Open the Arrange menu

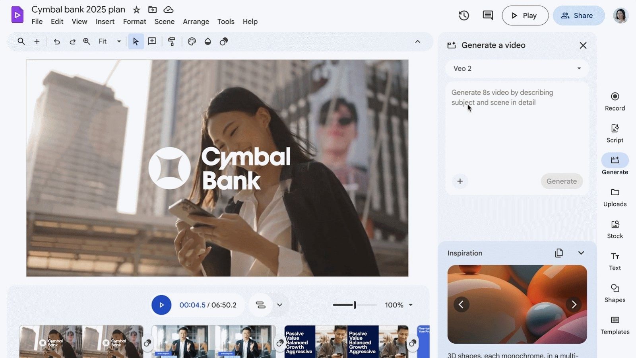coord(196,21)
